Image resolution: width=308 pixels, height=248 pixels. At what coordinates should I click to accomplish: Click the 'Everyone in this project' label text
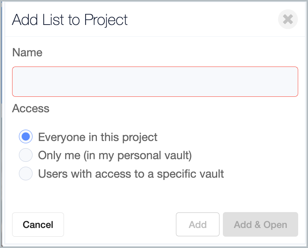(98, 137)
